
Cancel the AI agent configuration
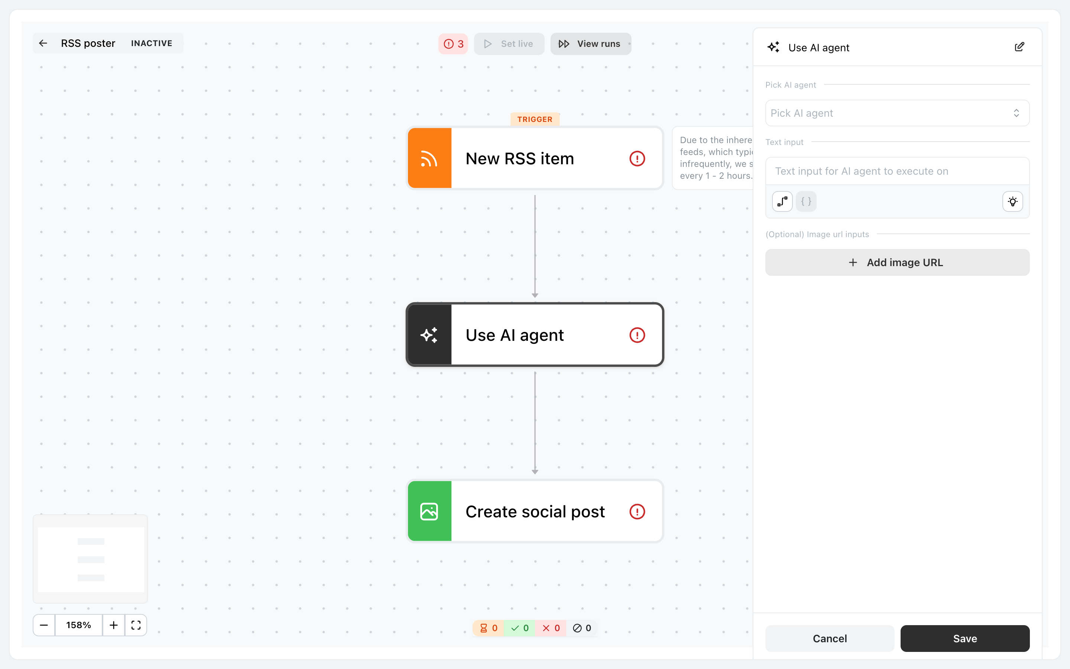pyautogui.click(x=830, y=639)
